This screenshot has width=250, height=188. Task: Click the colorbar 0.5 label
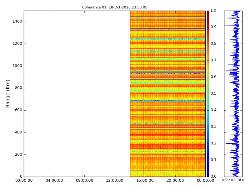click(213, 93)
